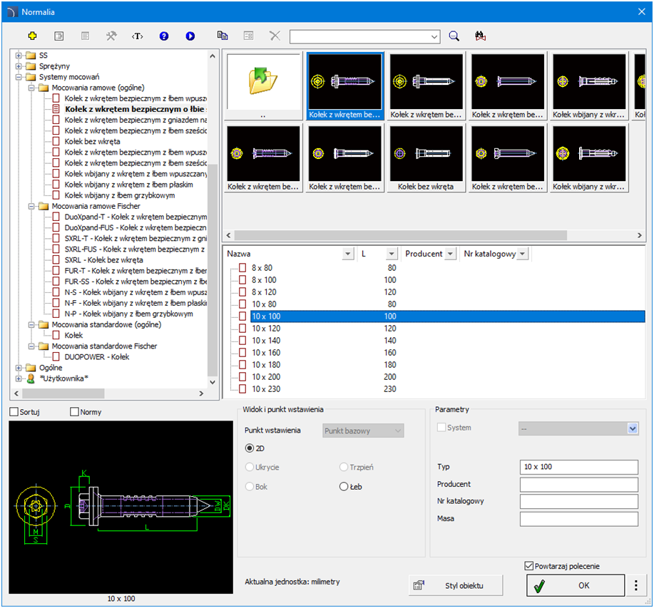This screenshot has width=654, height=608.
Task: Select 'Kołek bez wkręta' under Mocowania ramowe (ogólne)
Action: click(x=92, y=141)
